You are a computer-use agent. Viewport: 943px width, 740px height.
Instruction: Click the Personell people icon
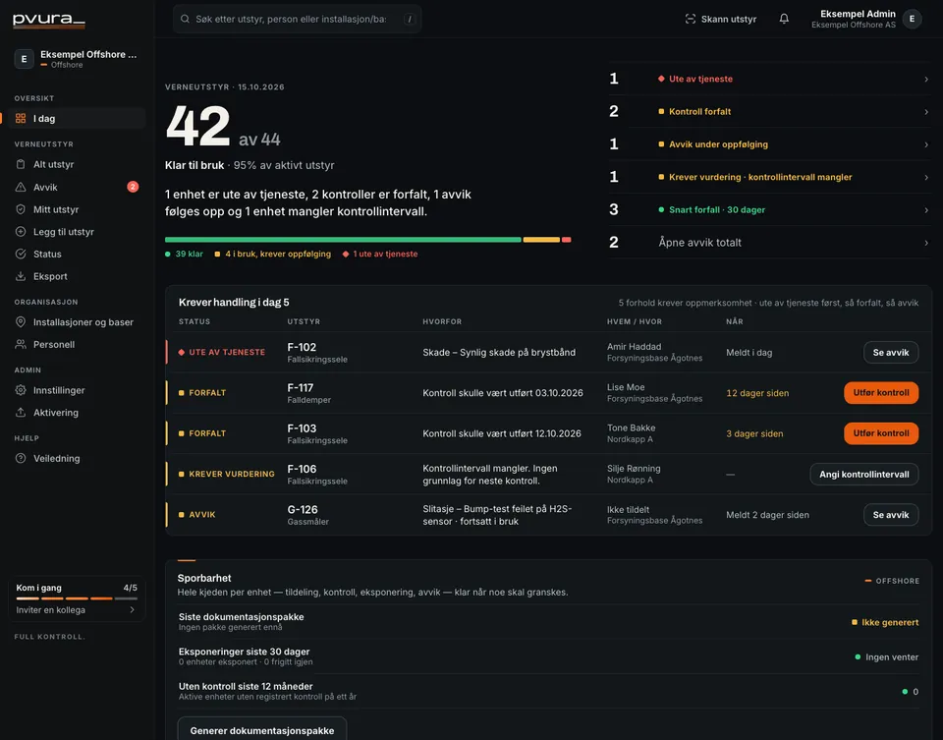(21, 344)
